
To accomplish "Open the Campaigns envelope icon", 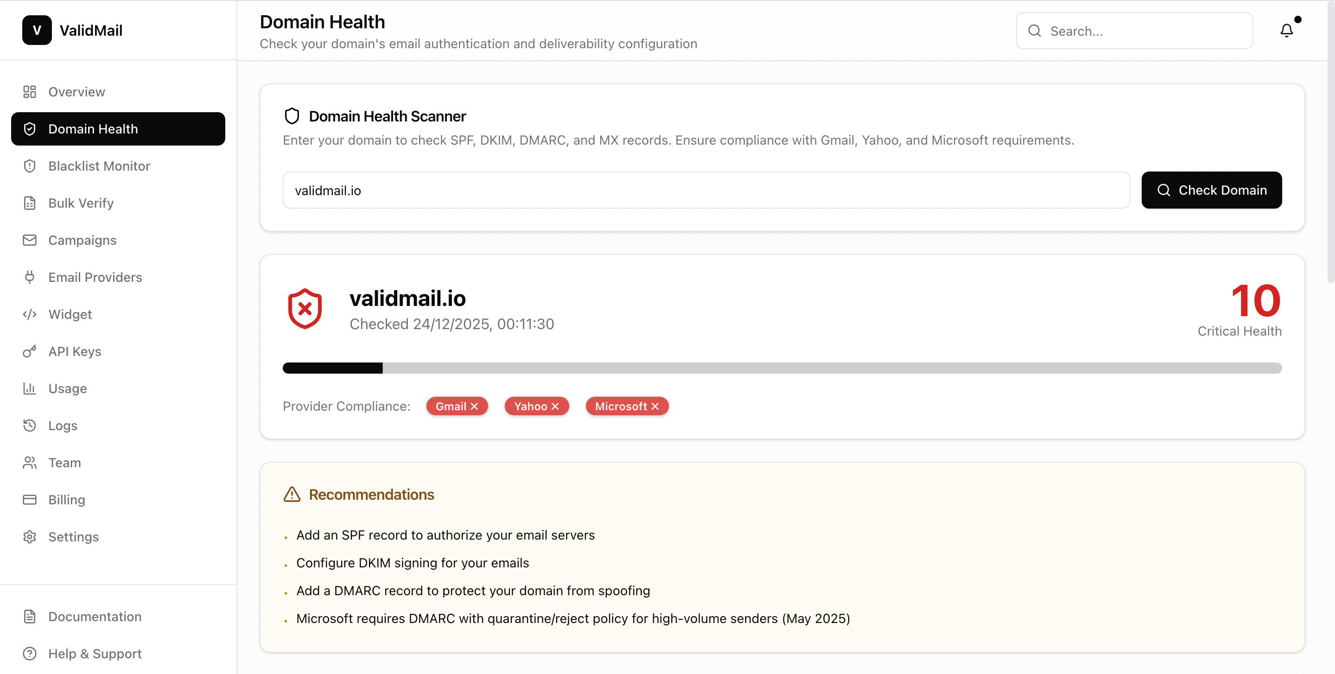I will tap(30, 240).
